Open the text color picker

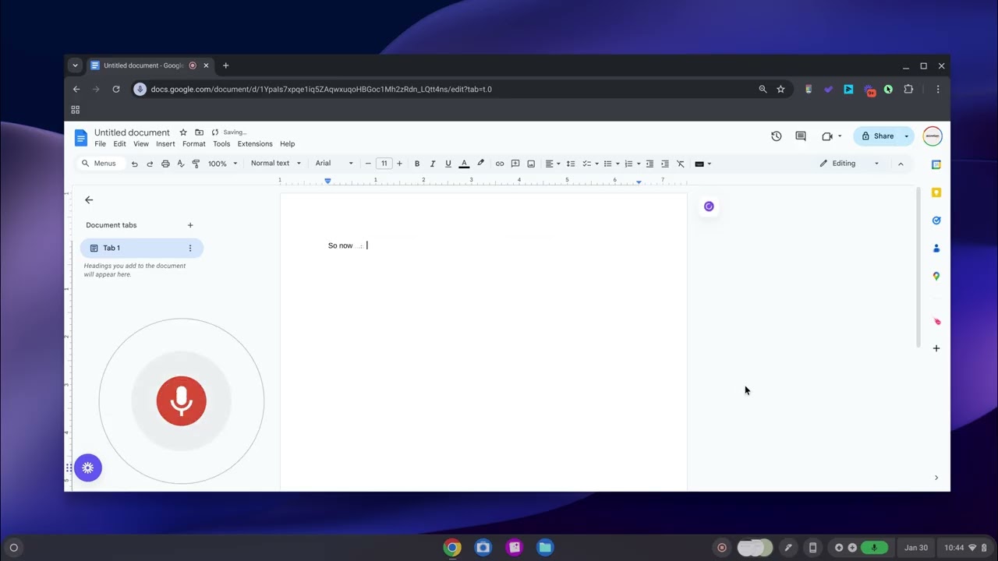[x=464, y=164]
